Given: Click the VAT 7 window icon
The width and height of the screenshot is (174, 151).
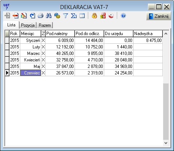Looking at the screenshot, I should [x=6, y=7].
